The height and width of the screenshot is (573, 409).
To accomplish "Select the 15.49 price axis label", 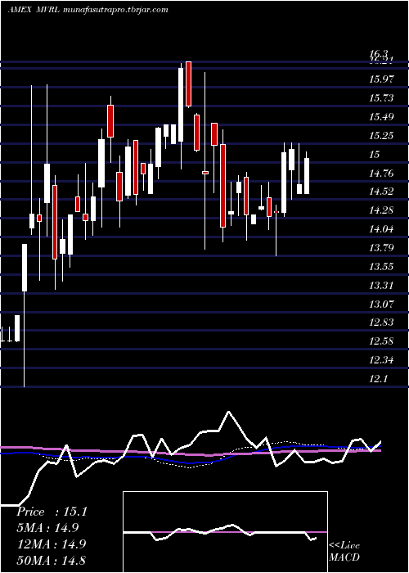I will click(x=381, y=117).
